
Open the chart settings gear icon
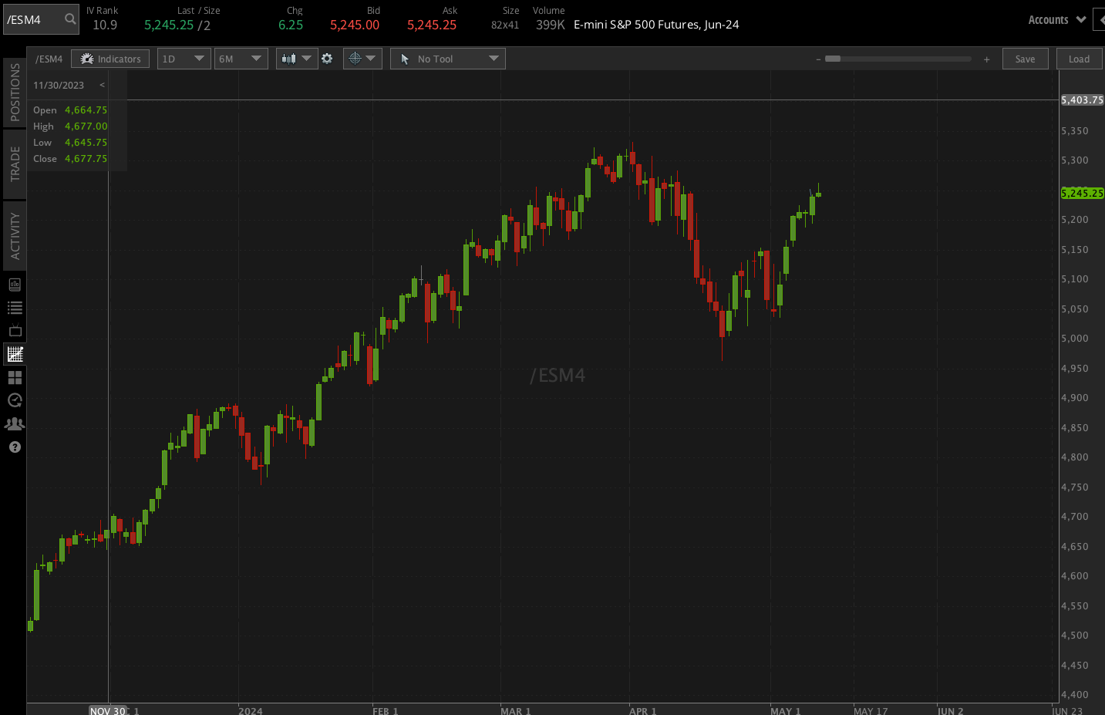[327, 58]
